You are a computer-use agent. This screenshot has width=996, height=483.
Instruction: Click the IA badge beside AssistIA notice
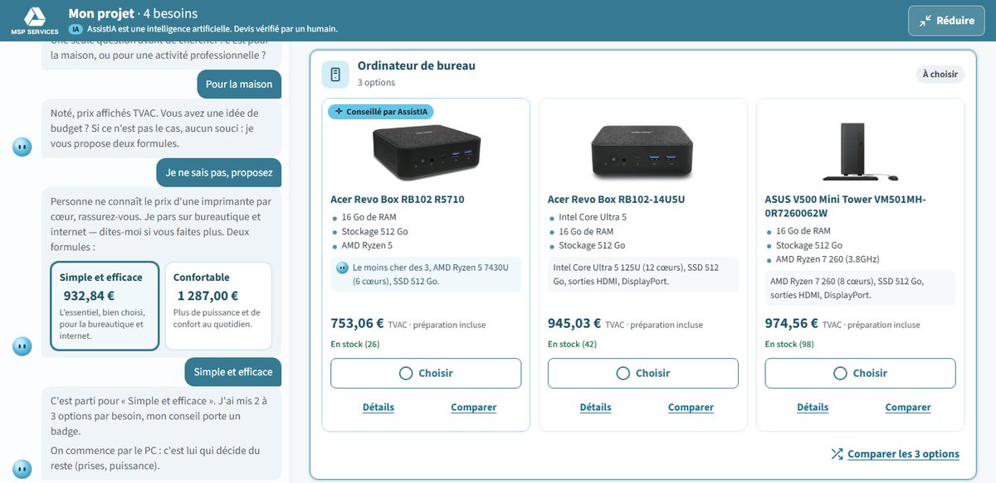(76, 28)
